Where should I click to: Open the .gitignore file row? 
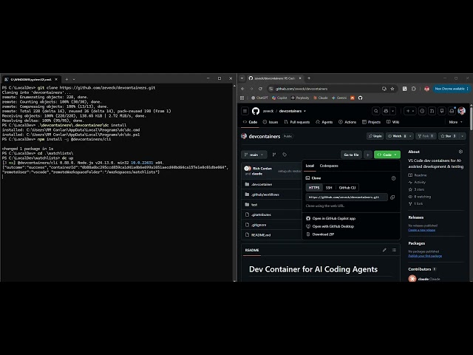pyautogui.click(x=271, y=225)
